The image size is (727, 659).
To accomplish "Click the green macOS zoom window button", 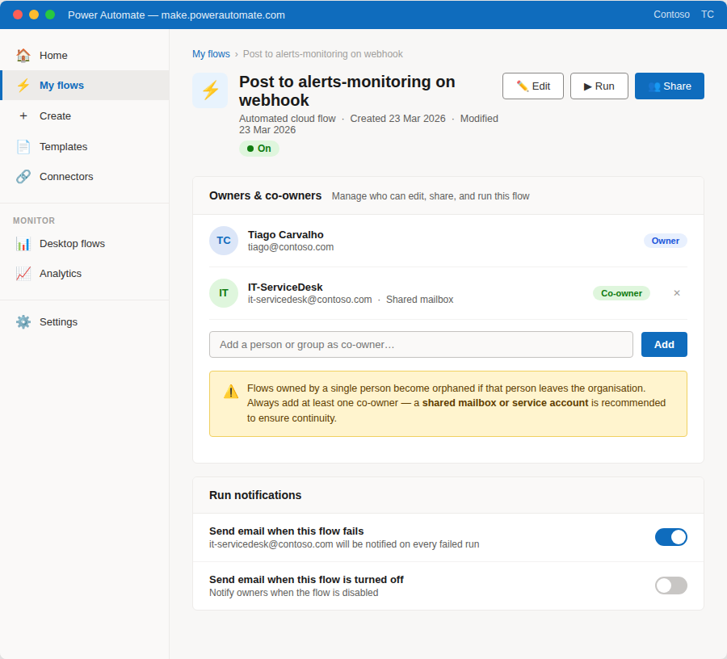I will click(x=50, y=15).
